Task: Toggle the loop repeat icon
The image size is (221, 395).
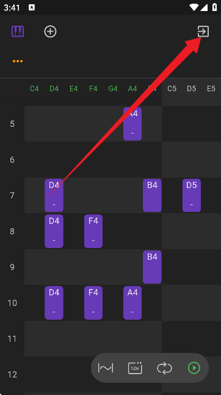Action: click(x=164, y=368)
